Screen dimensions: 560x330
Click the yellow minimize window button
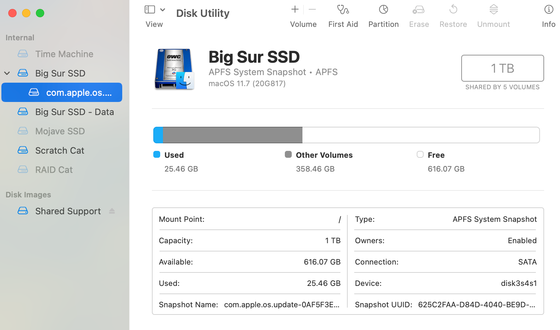pyautogui.click(x=26, y=13)
